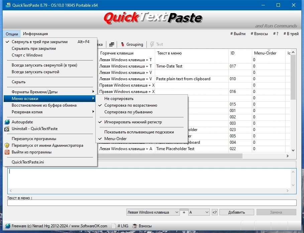Click the large text entry area

pyautogui.click(x=149, y=178)
